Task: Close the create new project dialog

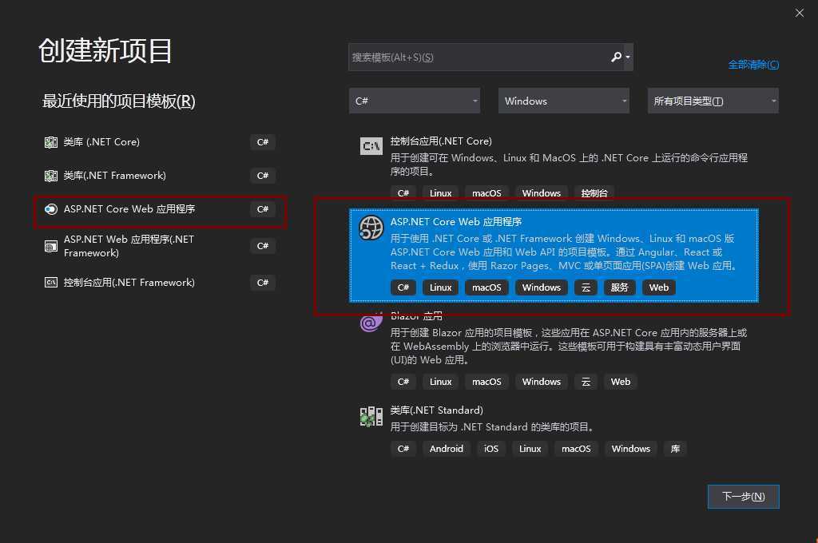Action: (x=799, y=13)
